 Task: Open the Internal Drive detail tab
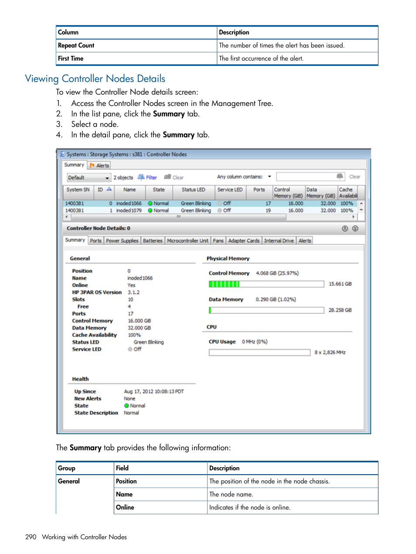point(279,241)
